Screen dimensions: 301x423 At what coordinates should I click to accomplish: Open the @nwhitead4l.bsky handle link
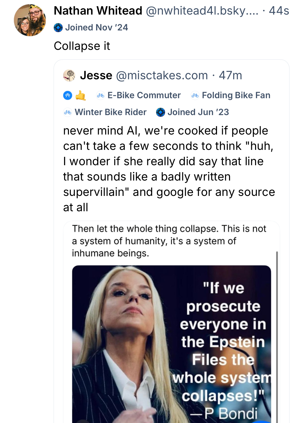[x=202, y=11]
